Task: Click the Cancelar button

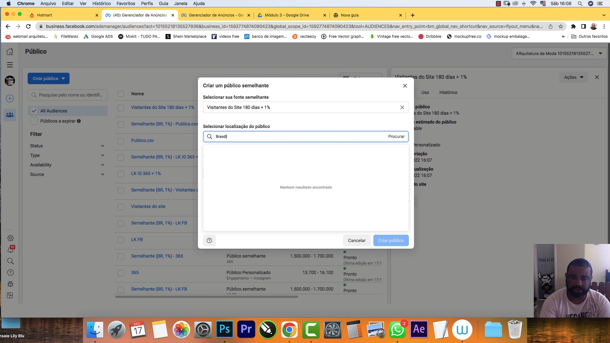Action: [x=357, y=240]
